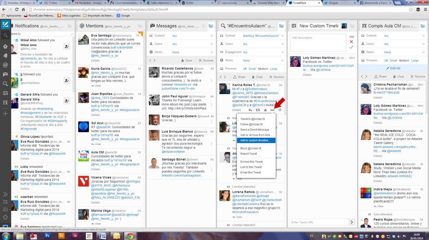This screenshot has height=240, width=429.
Task: Click the Enter Tweet URL field
Action: click(x=318, y=222)
